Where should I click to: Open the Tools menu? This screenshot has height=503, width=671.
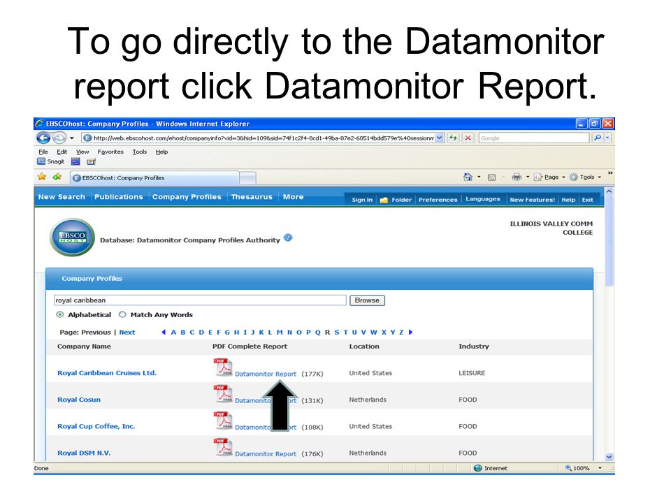click(140, 152)
